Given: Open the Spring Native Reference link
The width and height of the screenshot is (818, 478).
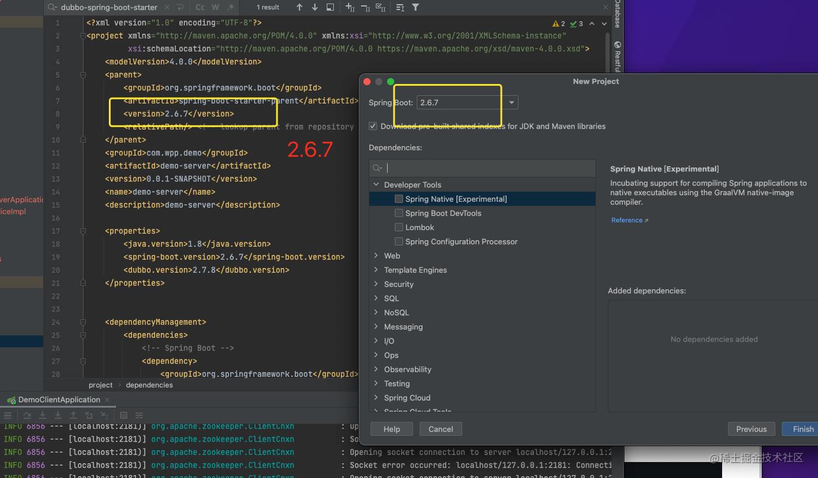Looking at the screenshot, I should 627,219.
